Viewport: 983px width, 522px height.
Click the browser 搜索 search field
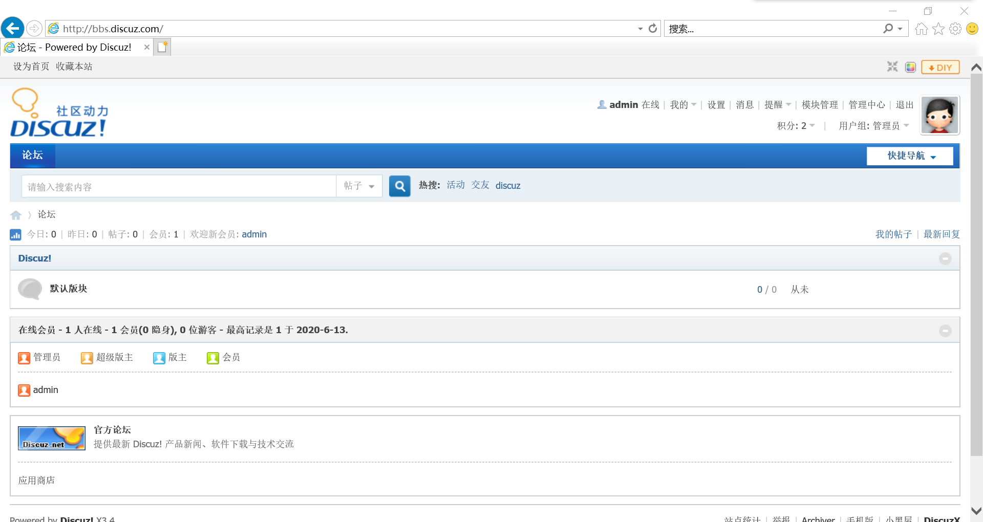[x=773, y=29]
